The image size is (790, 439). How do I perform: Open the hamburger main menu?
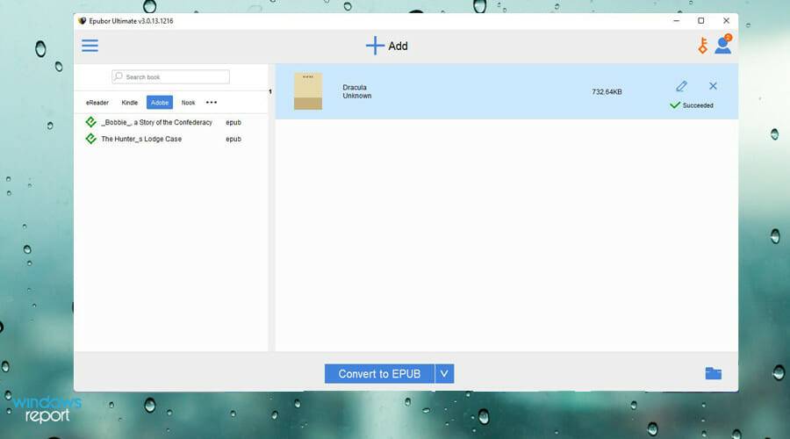[x=90, y=46]
